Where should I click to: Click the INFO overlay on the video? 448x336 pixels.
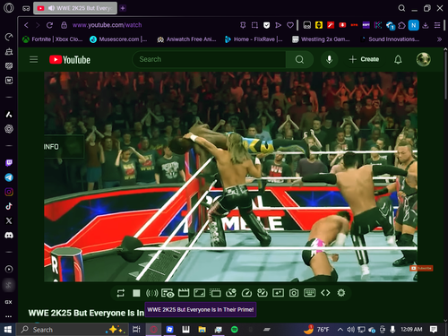point(64,147)
